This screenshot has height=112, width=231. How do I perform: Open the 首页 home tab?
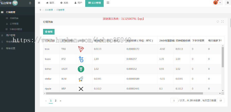(50, 3)
